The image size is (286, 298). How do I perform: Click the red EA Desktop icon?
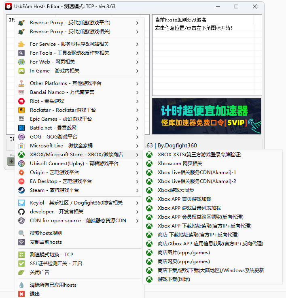(x=21, y=181)
